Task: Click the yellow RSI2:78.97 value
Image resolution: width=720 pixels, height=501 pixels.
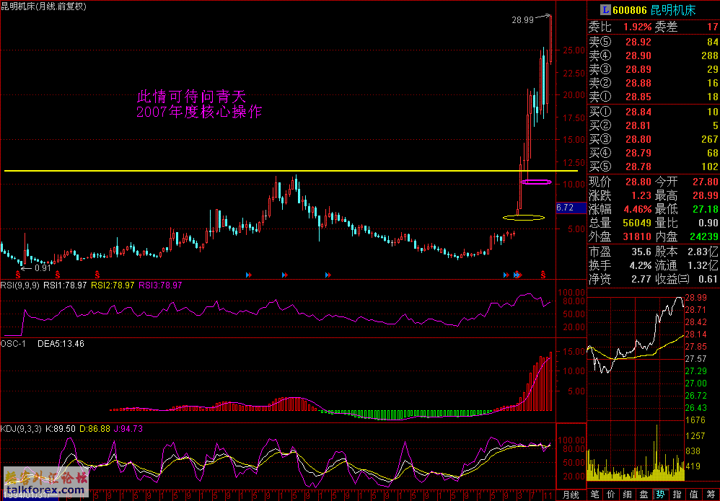Action: click(113, 285)
